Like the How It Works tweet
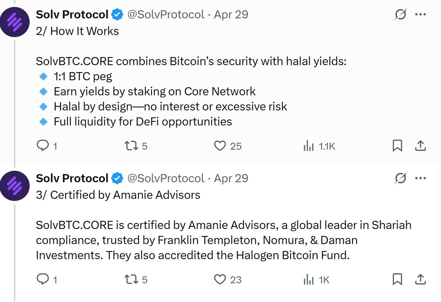Viewport: 441px width, 302px height. 220,146
